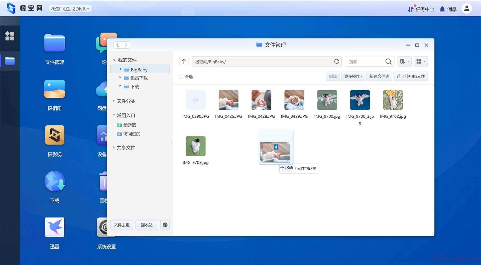Check the 全选 select all checkbox
481x265 pixels.
[181, 77]
